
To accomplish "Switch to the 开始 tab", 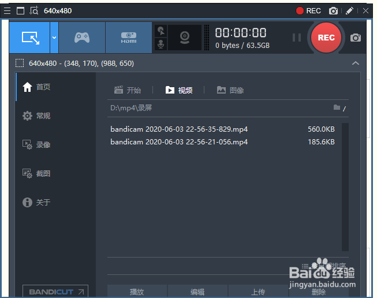I will (x=128, y=90).
